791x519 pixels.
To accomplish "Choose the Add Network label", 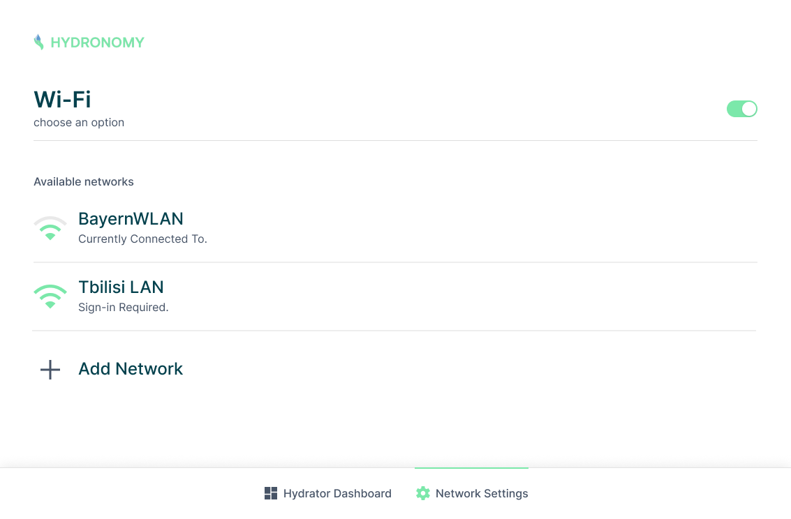I will pos(131,369).
